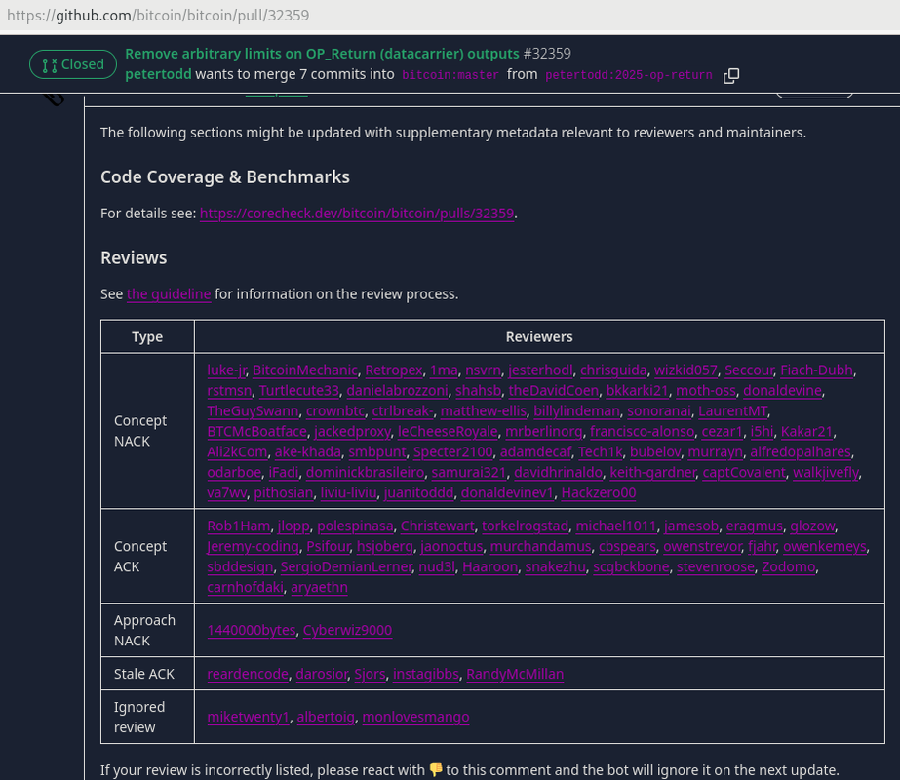The height and width of the screenshot is (780, 900).
Task: Open reviewer Retropex's link
Action: (394, 370)
